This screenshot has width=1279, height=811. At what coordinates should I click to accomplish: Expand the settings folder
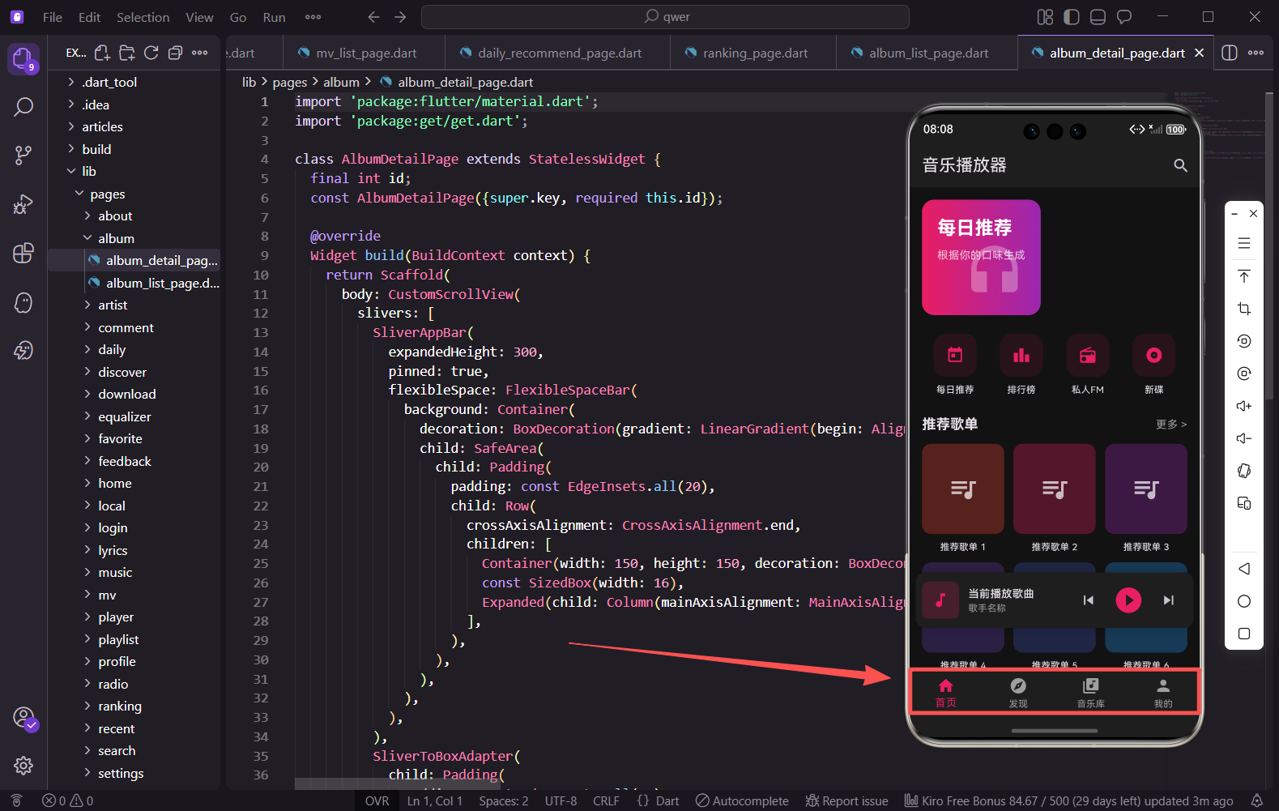pyautogui.click(x=134, y=773)
